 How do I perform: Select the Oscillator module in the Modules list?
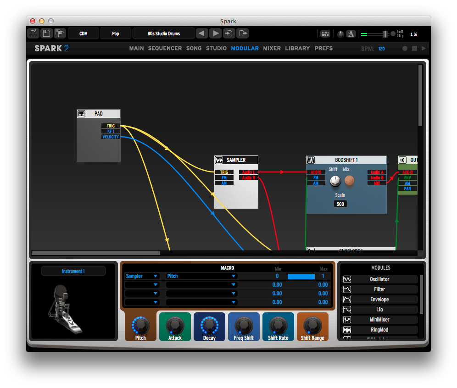(x=379, y=279)
